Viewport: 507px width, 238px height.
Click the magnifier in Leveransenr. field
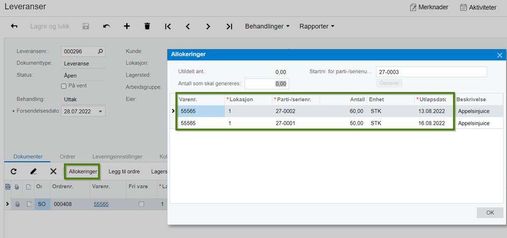click(x=100, y=51)
